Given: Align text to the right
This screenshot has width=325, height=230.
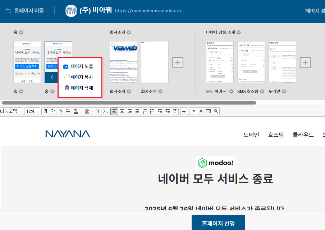Looking at the screenshot, I should point(129,111).
